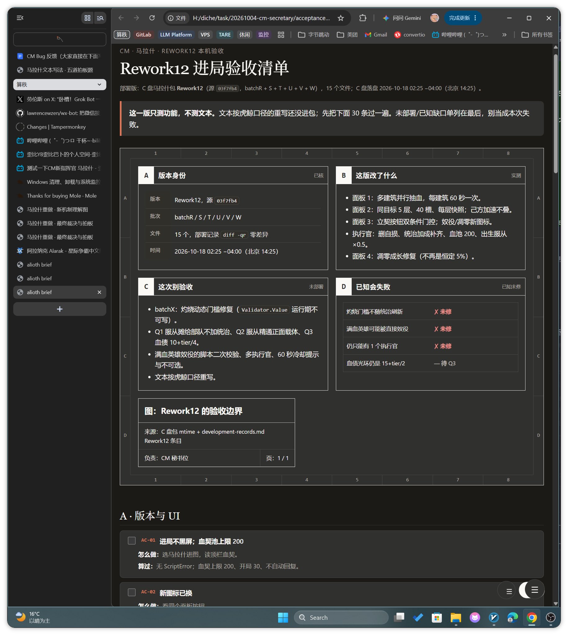This screenshot has width=568, height=635.
Task: Open the extensions puzzle icon
Action: click(363, 18)
